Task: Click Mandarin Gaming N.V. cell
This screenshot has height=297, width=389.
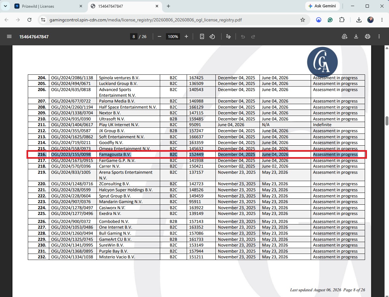Action: [x=128, y=202]
